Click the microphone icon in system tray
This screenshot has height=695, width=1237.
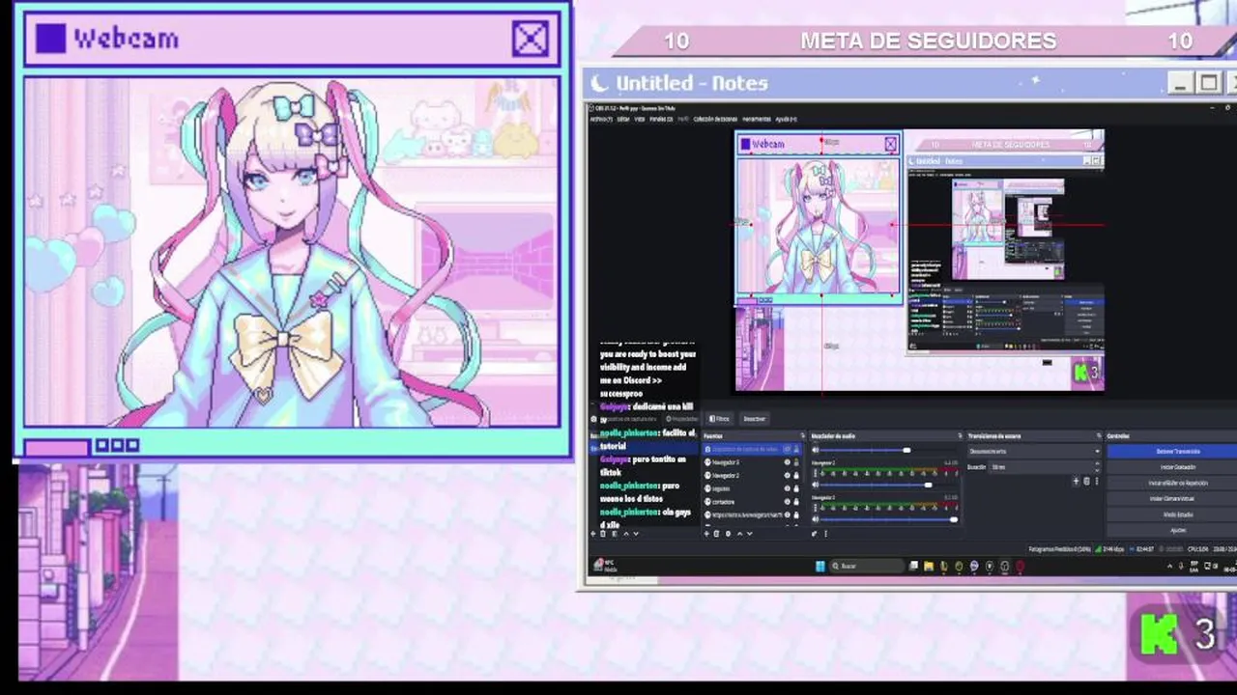coord(1181,567)
